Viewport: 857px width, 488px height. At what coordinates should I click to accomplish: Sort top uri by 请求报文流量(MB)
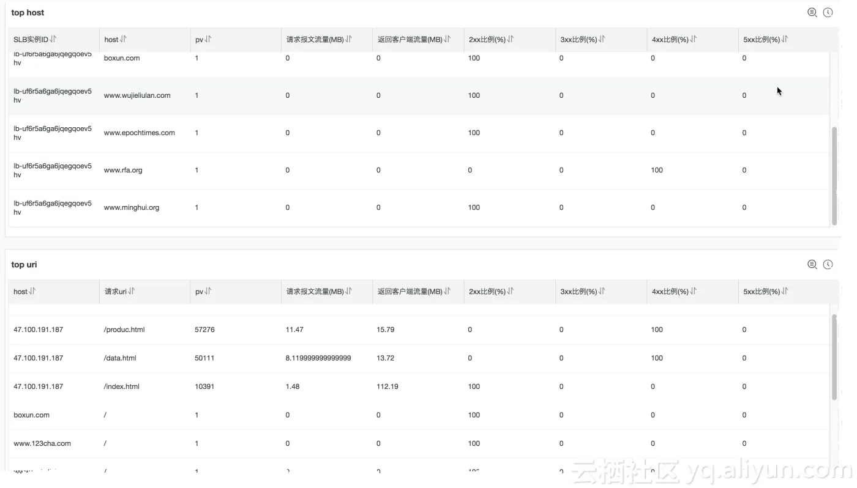348,291
